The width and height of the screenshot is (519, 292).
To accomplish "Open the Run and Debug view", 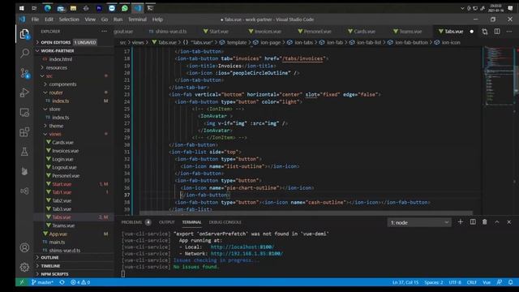I will [x=24, y=92].
